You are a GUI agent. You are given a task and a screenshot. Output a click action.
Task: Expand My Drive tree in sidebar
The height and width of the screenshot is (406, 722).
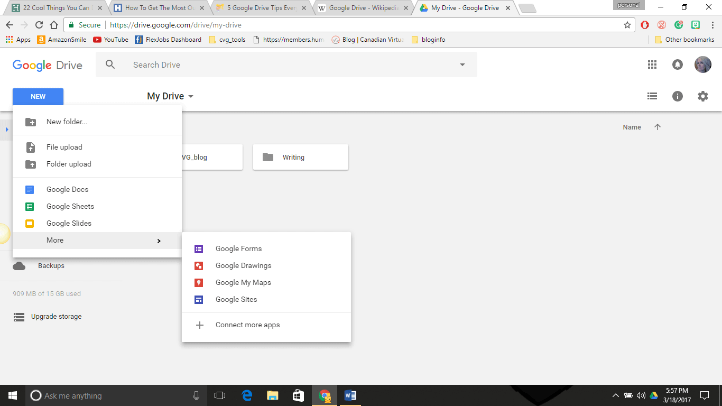pos(7,130)
